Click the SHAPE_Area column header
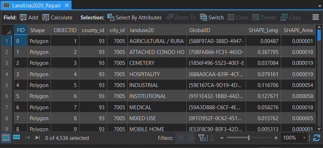This screenshot has width=323, height=148. click(x=298, y=30)
